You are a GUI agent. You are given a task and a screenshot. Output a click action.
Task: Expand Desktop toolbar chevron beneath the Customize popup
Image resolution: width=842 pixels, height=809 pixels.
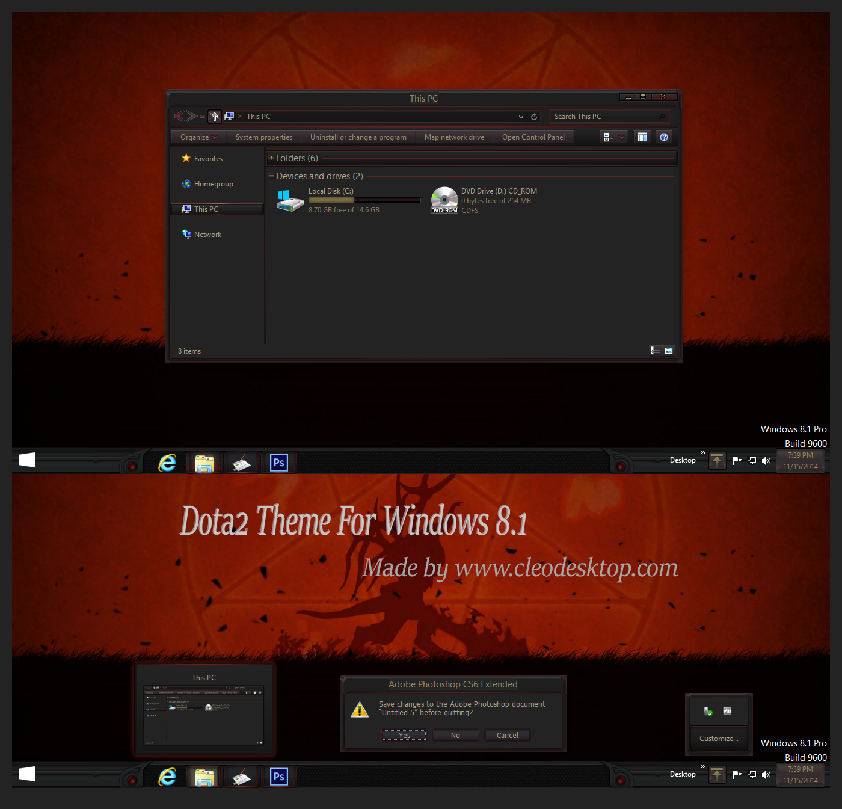point(703,766)
